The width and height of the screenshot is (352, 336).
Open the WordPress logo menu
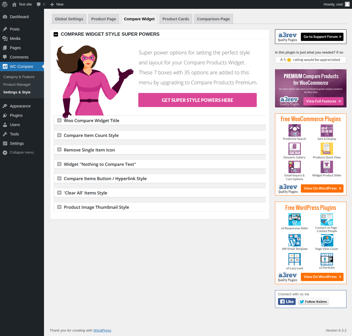point(5,4)
